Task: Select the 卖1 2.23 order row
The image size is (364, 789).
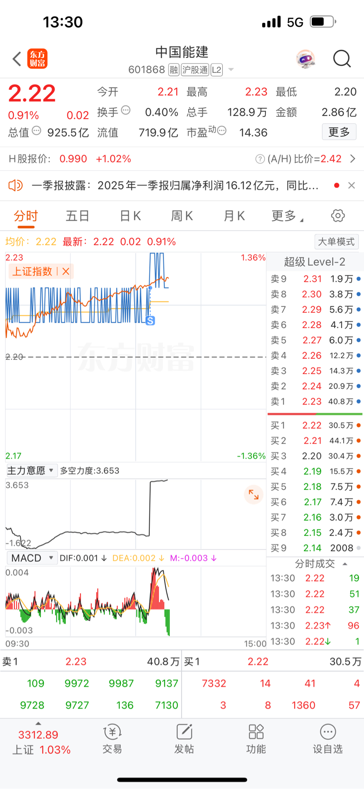Action: click(316, 401)
